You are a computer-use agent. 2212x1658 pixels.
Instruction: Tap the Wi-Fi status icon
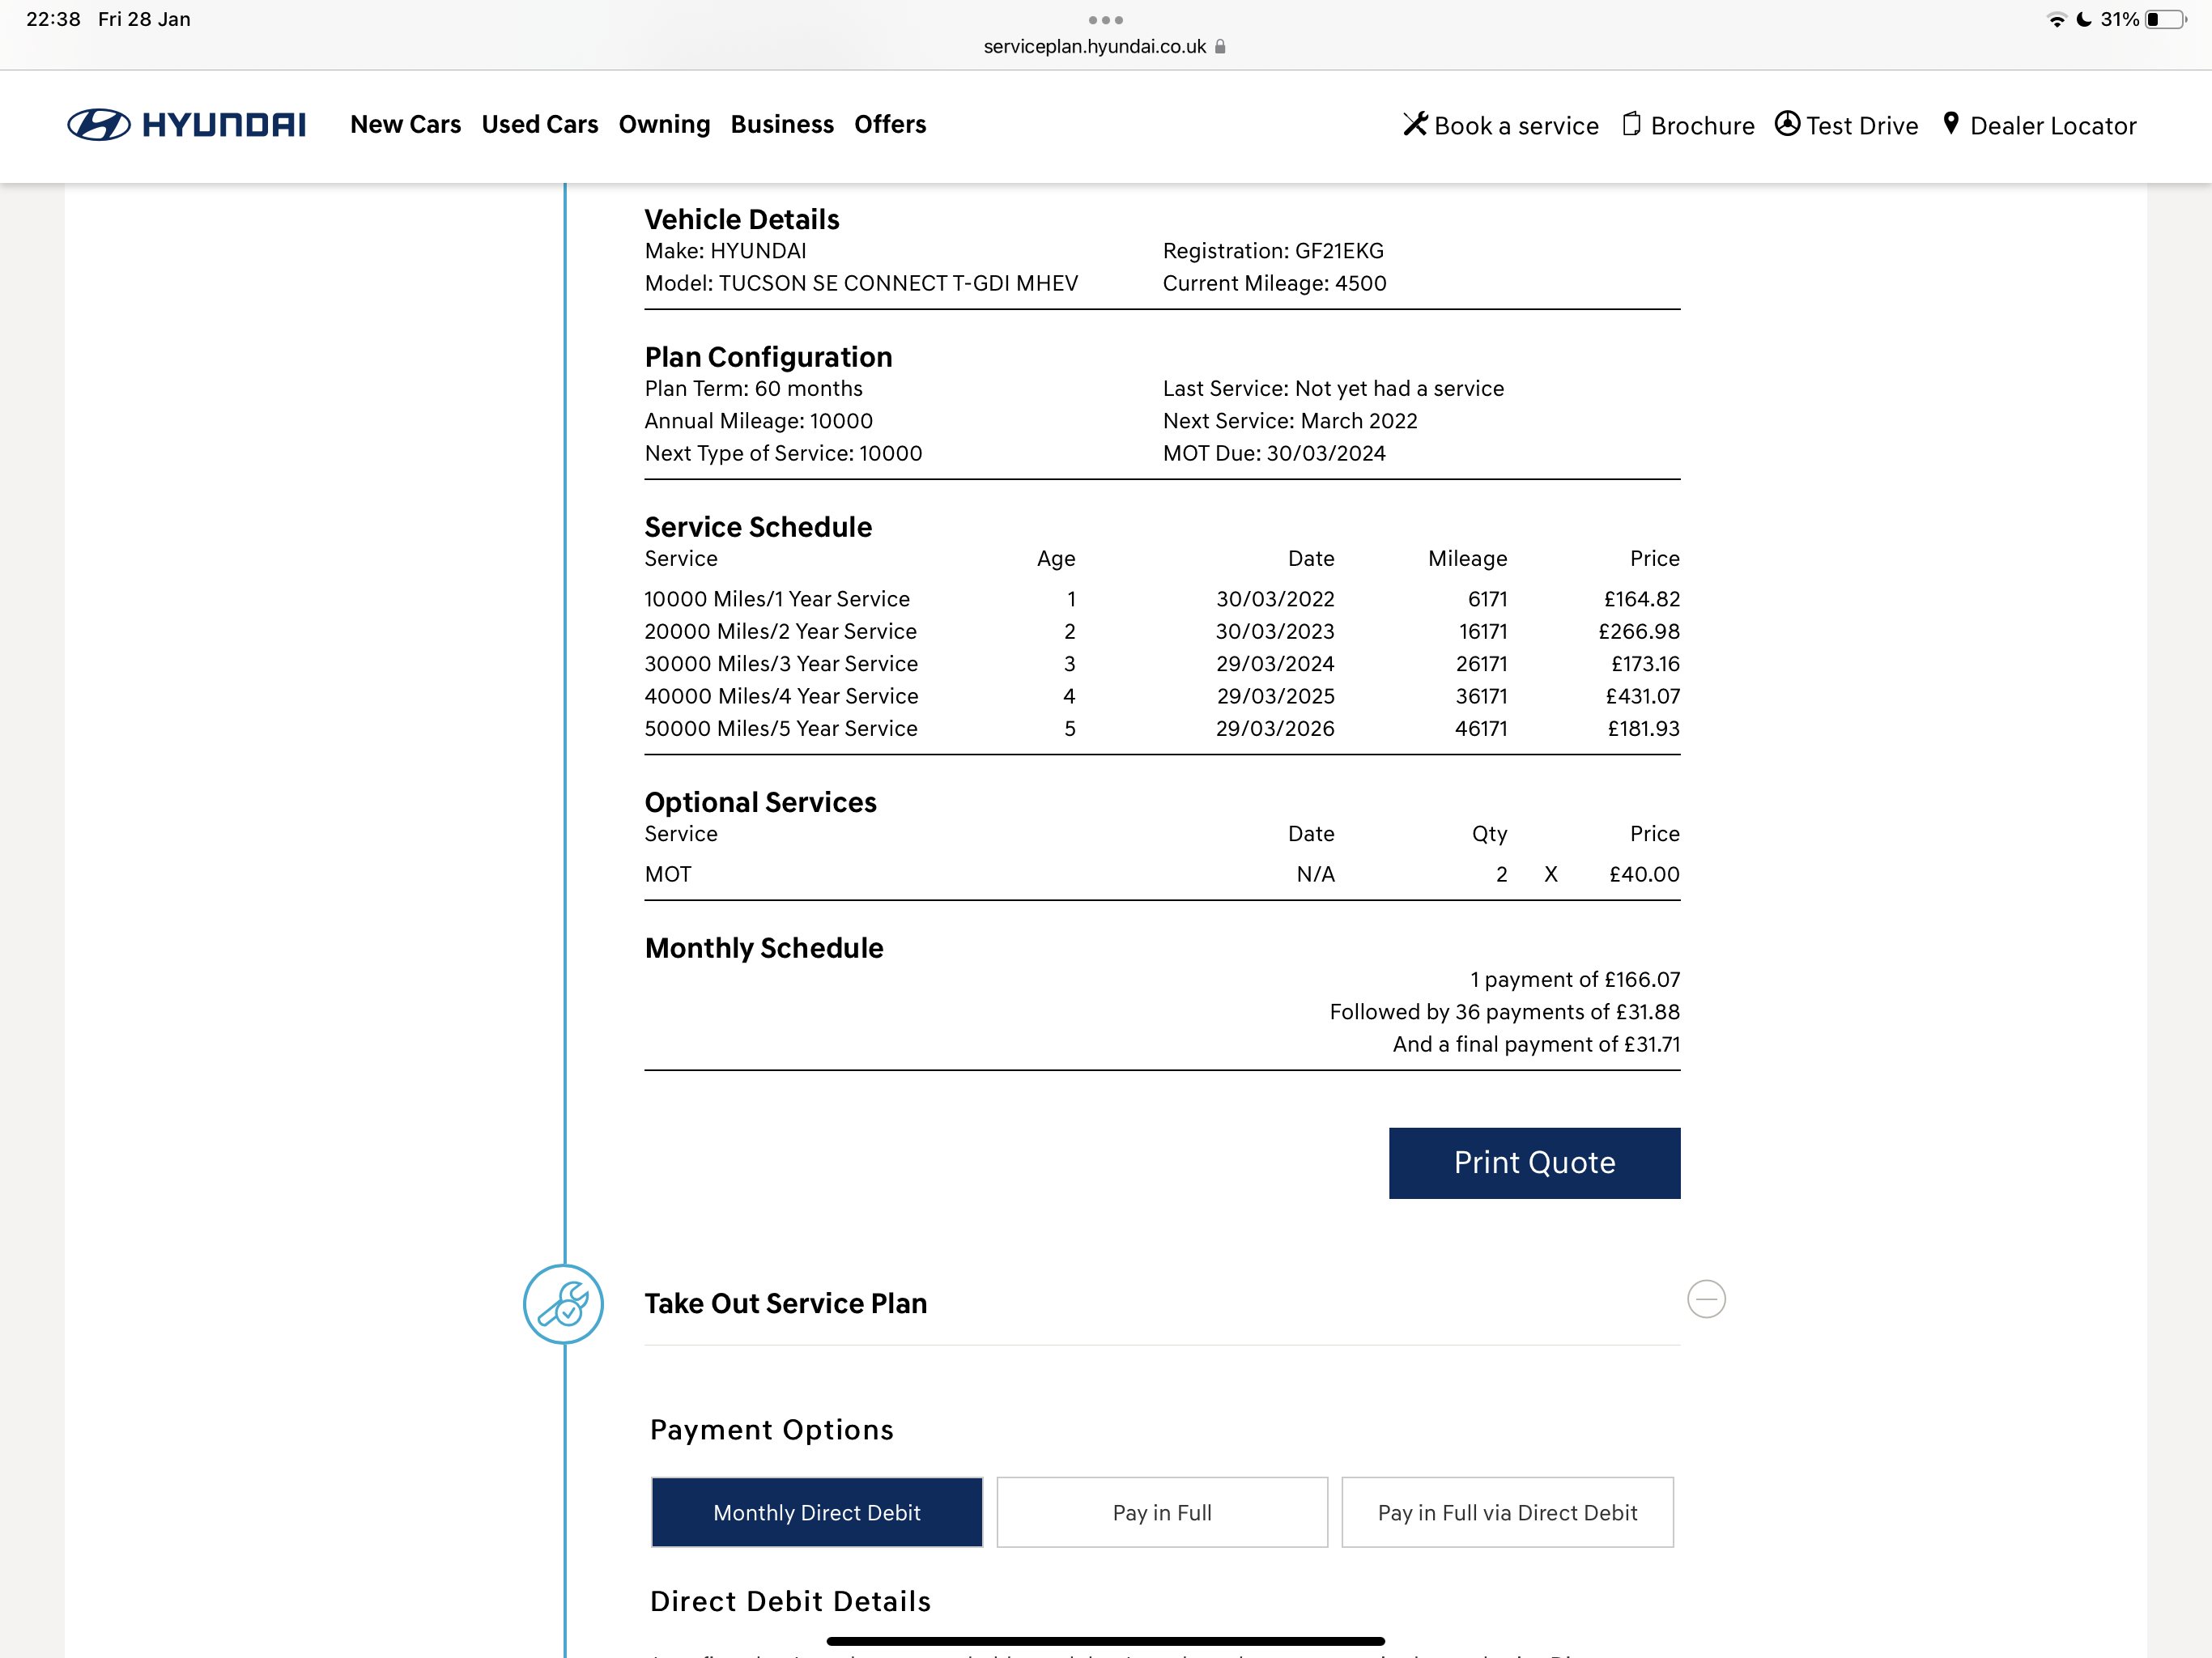point(2057,20)
